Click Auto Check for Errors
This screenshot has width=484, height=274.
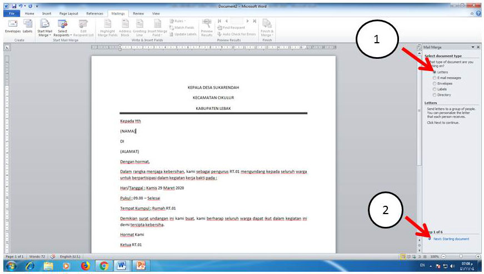(237, 34)
